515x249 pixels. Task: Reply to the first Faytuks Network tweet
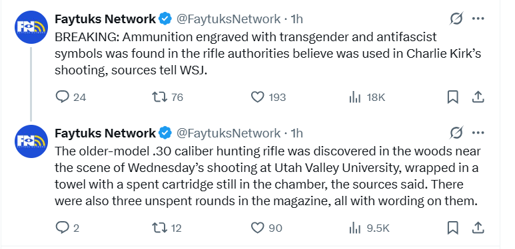click(62, 97)
